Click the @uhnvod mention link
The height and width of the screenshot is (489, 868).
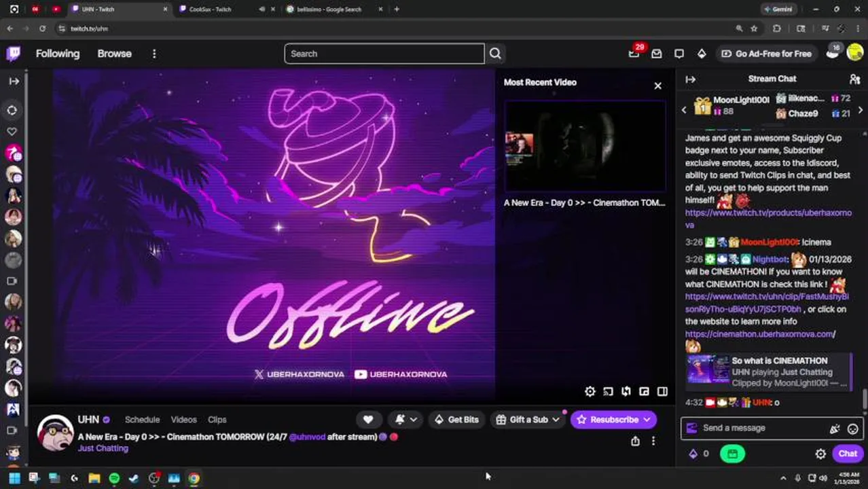306,437
